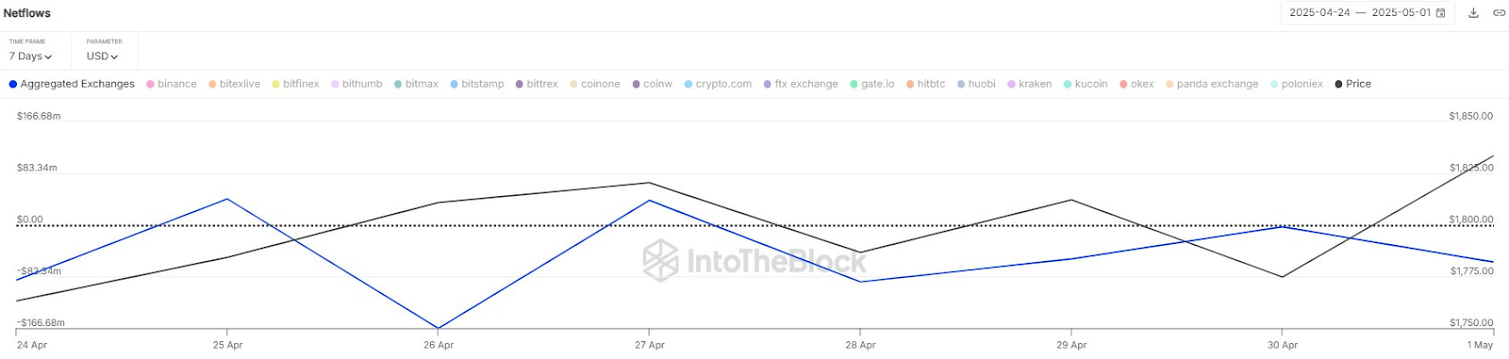Image resolution: width=1509 pixels, height=359 pixels.
Task: Click the download chart icon
Action: pyautogui.click(x=1473, y=13)
